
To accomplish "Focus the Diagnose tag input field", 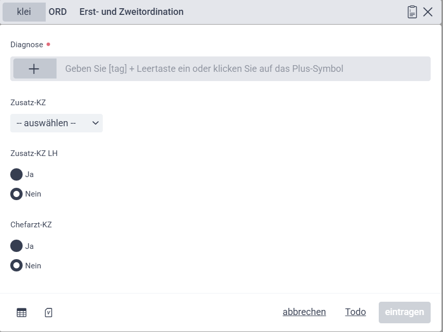I will (242, 69).
